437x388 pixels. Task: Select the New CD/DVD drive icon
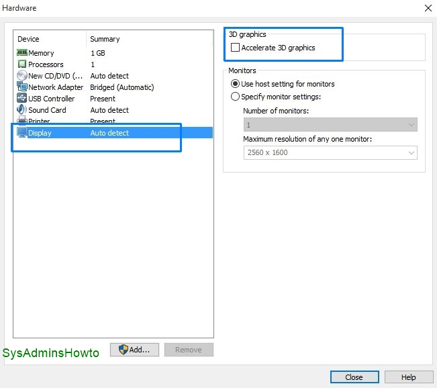[21, 76]
